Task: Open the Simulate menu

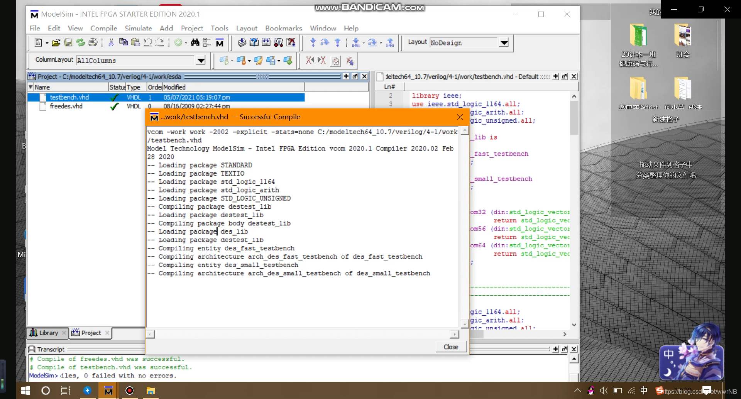Action: (138, 28)
